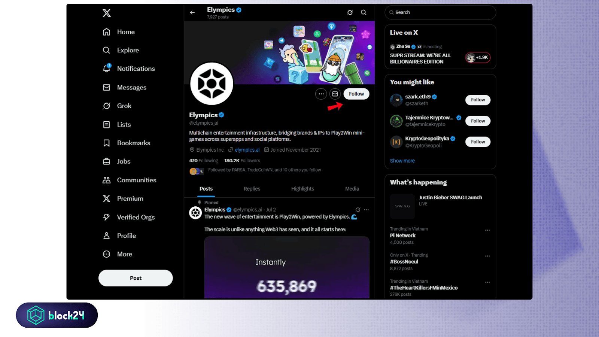The image size is (599, 337).
Task: Open the Elympics profile options (three dots)
Action: point(321,94)
